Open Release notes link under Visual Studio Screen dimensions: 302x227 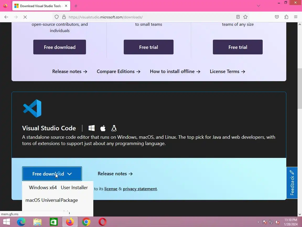(70, 71)
